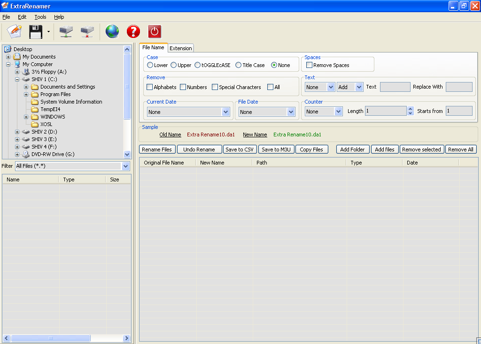The height and width of the screenshot is (344, 481).
Task: Select the None case radio button
Action: (x=274, y=65)
